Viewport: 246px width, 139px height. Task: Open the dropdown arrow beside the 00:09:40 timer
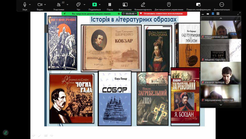click(x=136, y=14)
